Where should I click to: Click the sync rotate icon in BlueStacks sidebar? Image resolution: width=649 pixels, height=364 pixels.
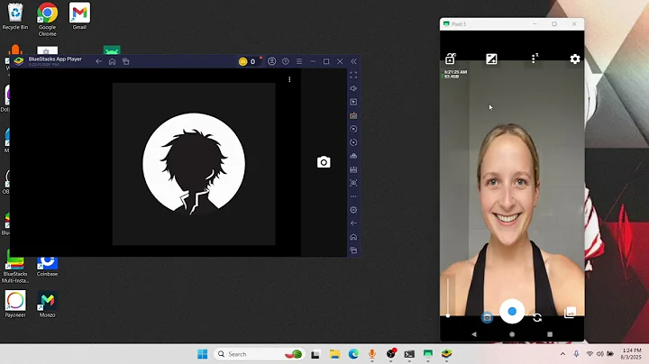click(x=353, y=142)
